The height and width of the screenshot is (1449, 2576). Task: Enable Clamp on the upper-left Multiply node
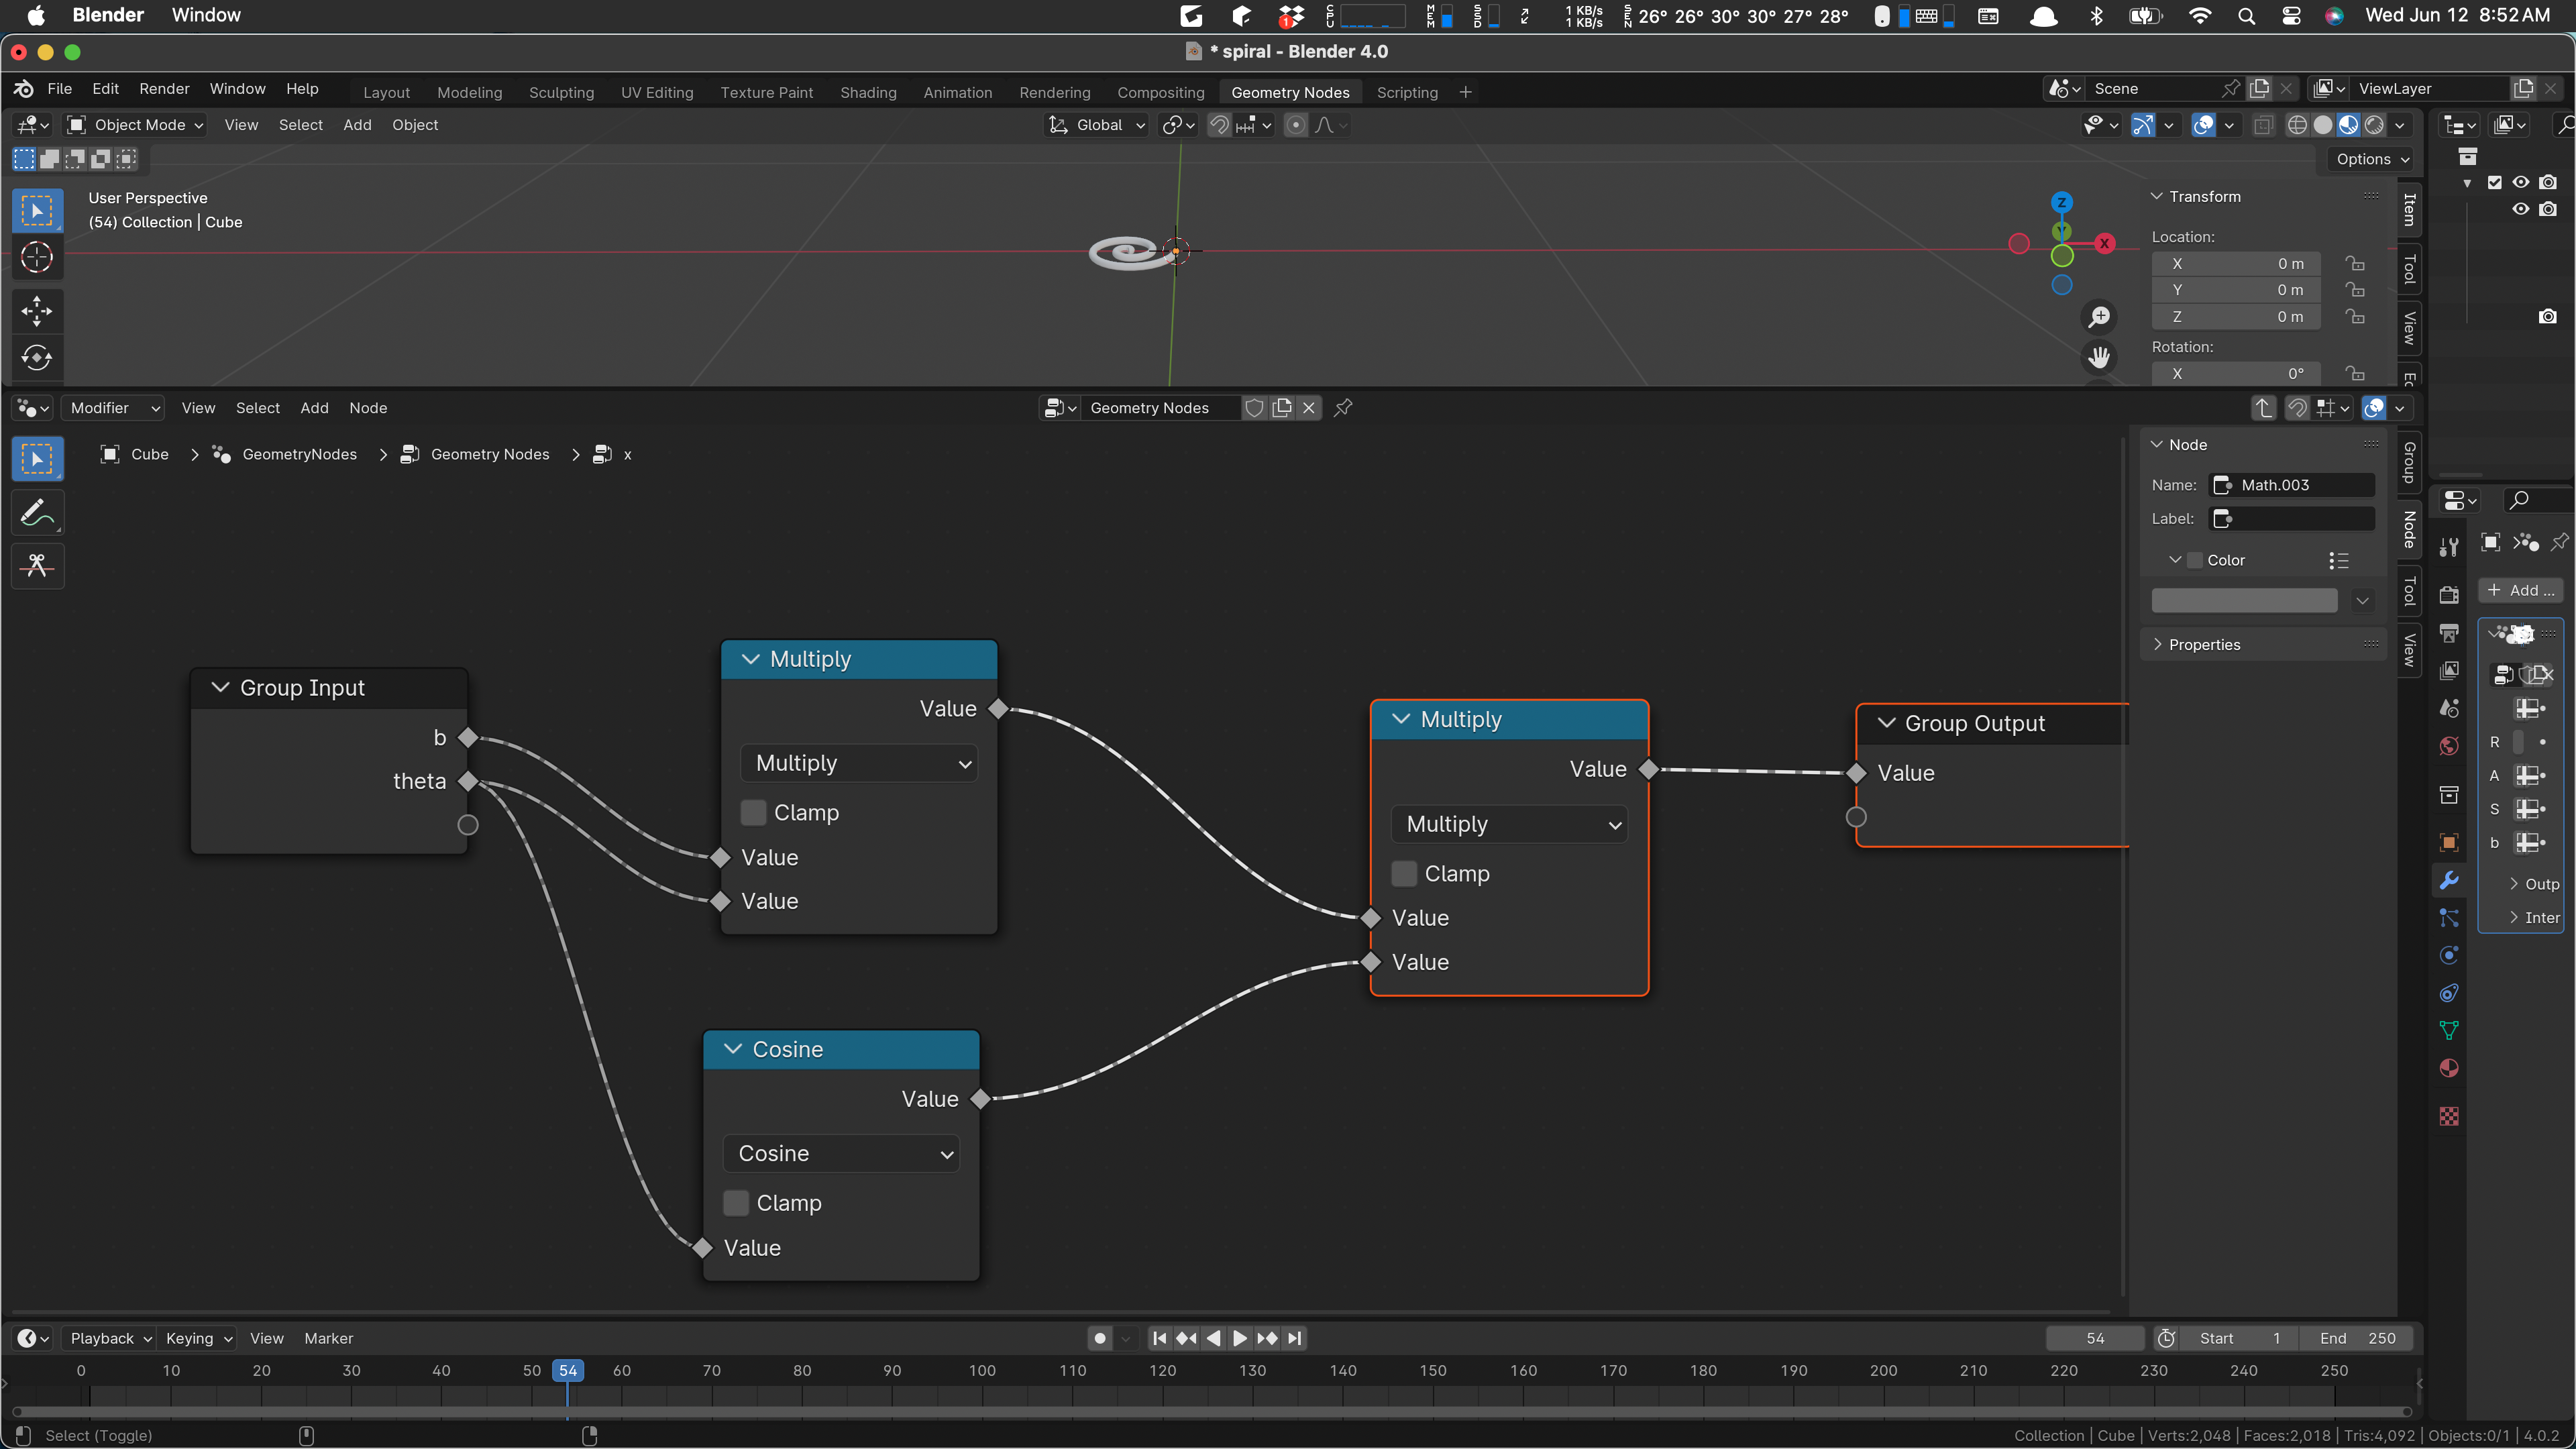coord(754,812)
